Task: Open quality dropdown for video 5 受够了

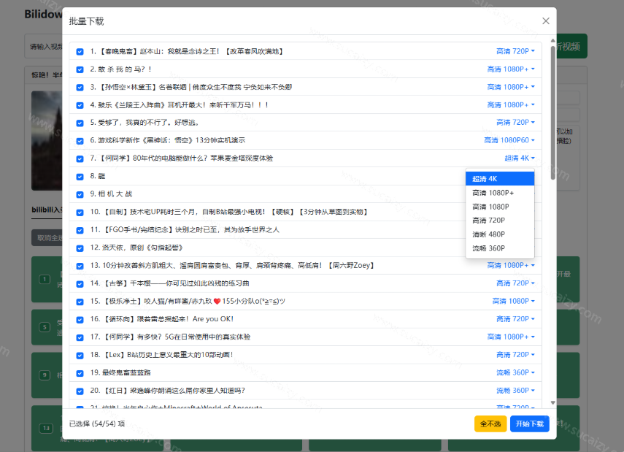Action: coord(515,122)
